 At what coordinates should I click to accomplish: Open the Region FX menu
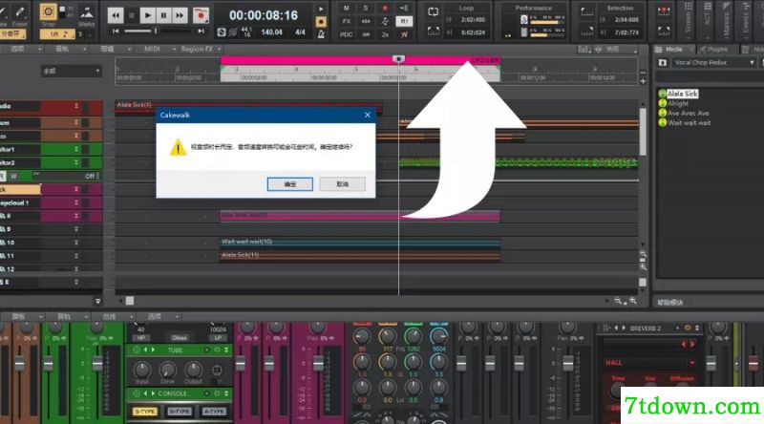click(197, 49)
